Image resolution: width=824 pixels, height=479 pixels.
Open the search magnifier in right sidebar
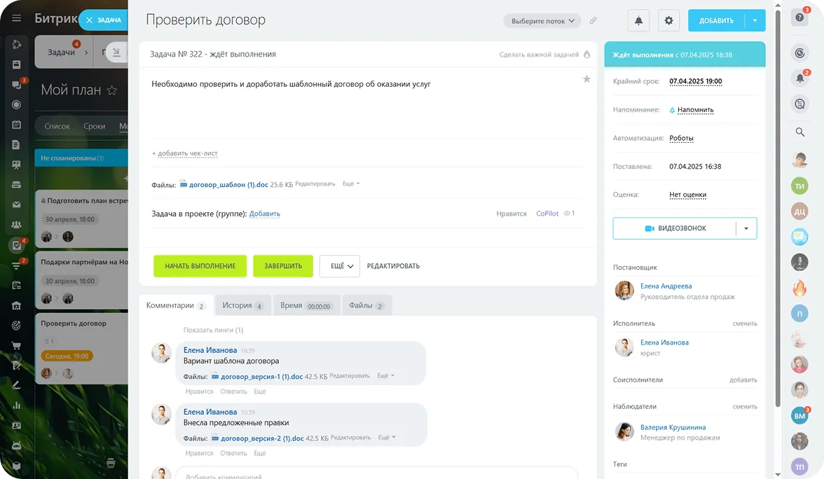[800, 132]
